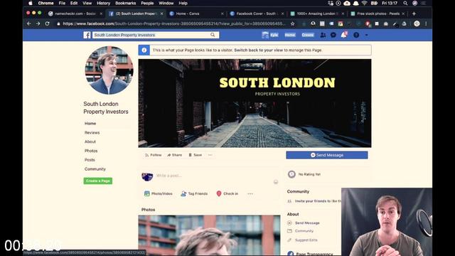The image size is (455, 256).
Task: Open the Messenger icon in top bar
Action: (333, 35)
